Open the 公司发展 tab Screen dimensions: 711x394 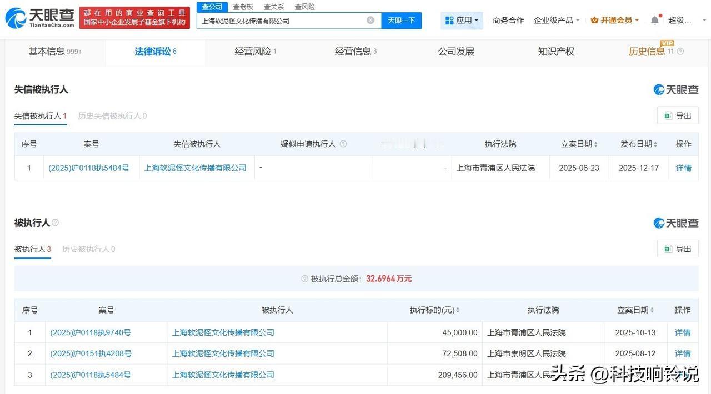[x=456, y=52]
